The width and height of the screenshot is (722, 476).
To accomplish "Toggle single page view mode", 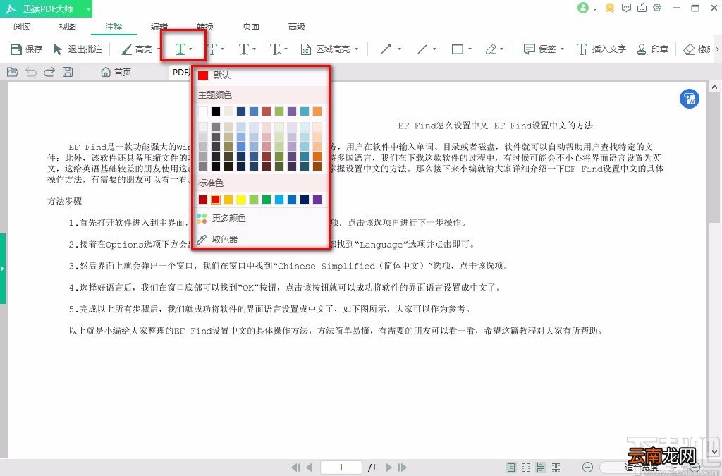I will click(x=511, y=468).
